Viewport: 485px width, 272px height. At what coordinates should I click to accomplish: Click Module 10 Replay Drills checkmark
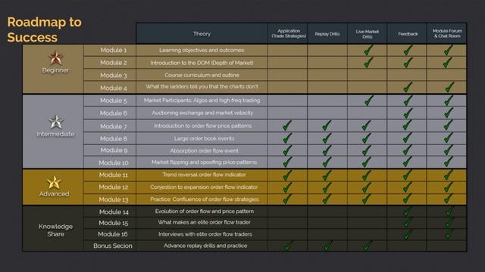click(x=327, y=162)
